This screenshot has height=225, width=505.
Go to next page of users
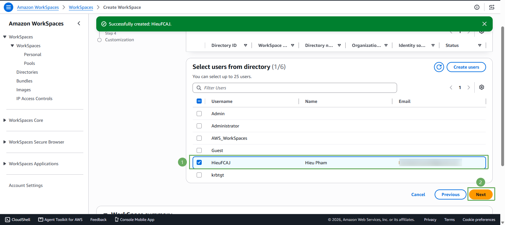(x=469, y=87)
